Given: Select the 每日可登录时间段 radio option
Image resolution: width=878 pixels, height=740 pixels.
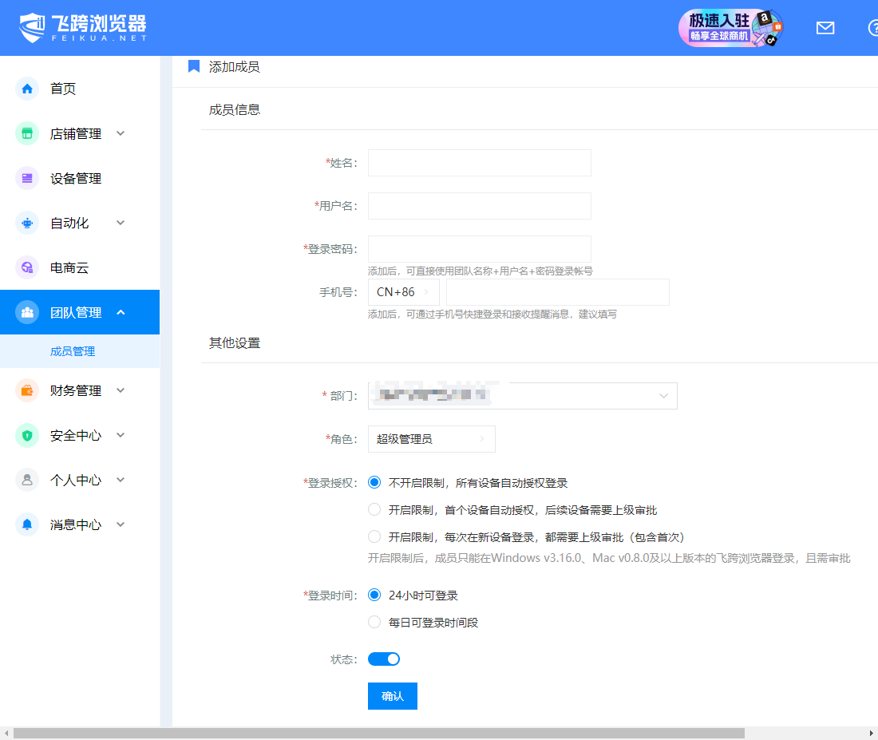Looking at the screenshot, I should coord(374,622).
